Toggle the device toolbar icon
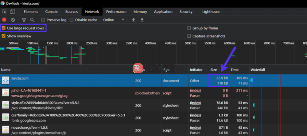Image resolution: width=307 pixels, height=136 pixels. click(13, 12)
